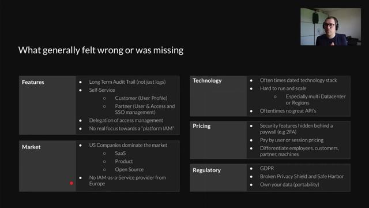Select 'Long Term Audit Trail' bullet text
Screen dimensions: 369x208
(127, 82)
